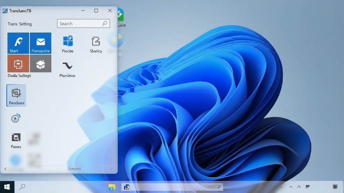Open the gray box tile
344x193 pixels.
click(x=41, y=63)
